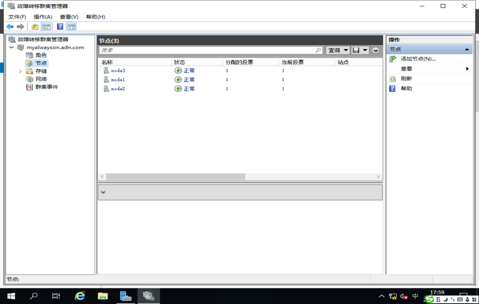This screenshot has width=479, height=304.
Task: Click the horizontal scrollbar right arrow
Action: click(378, 177)
